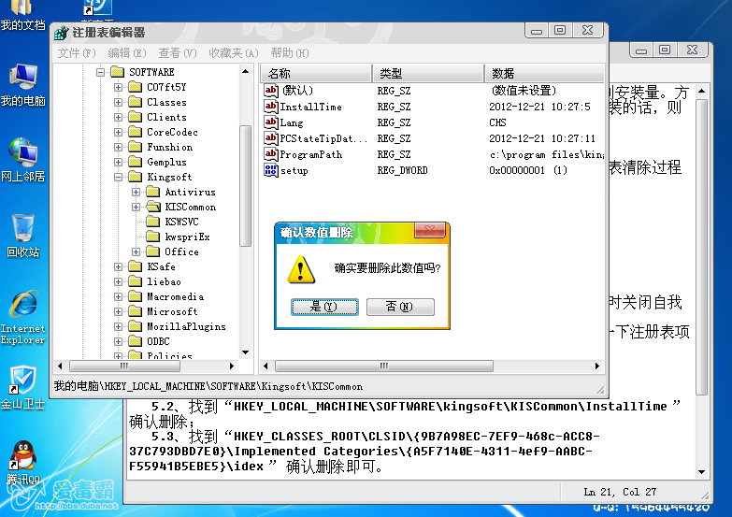The image size is (732, 517).
Task: Click the liebao folder icon
Action: point(135,281)
